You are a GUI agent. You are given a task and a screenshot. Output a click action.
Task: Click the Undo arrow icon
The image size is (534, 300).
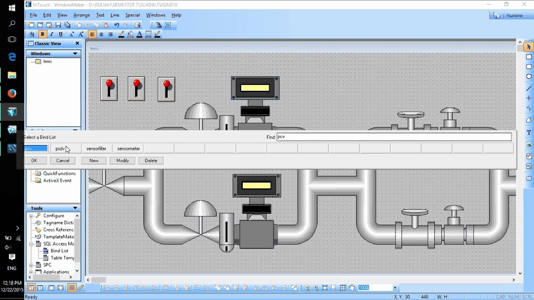click(x=117, y=25)
